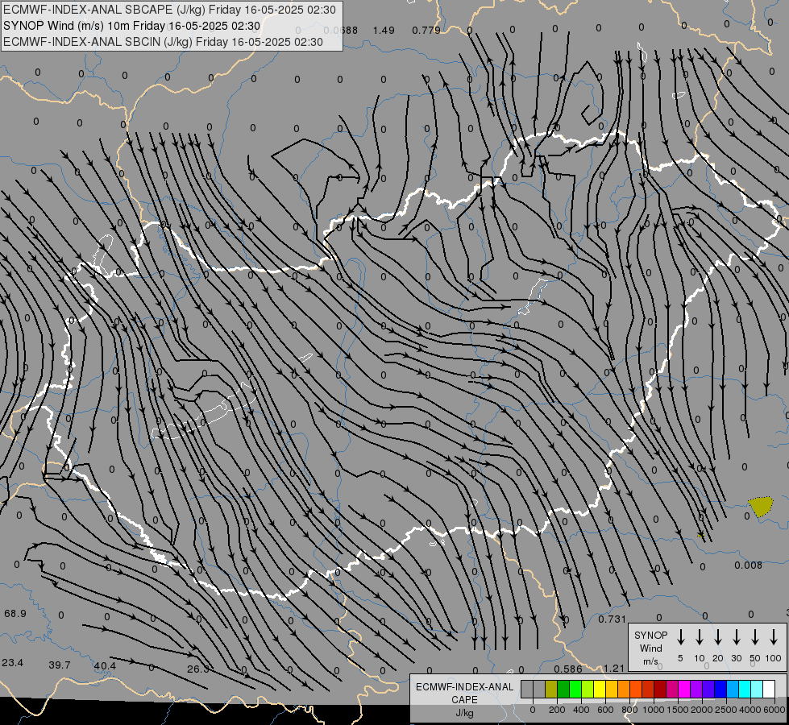The width and height of the screenshot is (789, 725).
Task: Click the wind arrow above the 20 label
Action: tap(718, 637)
